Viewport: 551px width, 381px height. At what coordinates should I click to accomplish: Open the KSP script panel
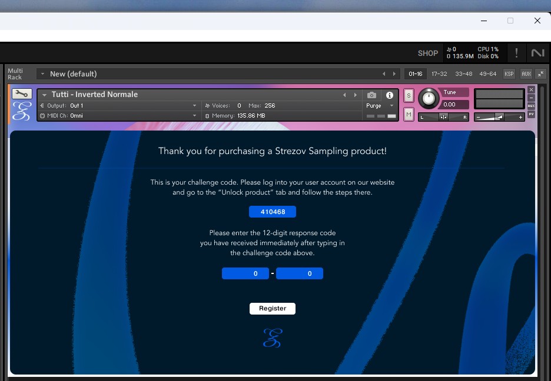click(x=509, y=74)
